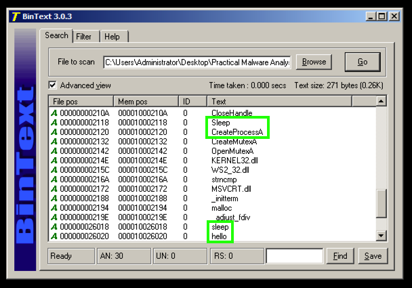Sort by the Mem pos column header
This screenshot has width=412, height=288.
click(x=146, y=102)
